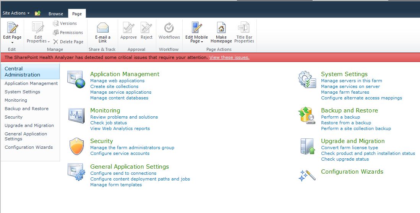Select Configuration Wizards in the sidebar

pyautogui.click(x=29, y=147)
